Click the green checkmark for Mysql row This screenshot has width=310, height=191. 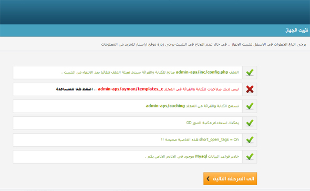[250, 157]
